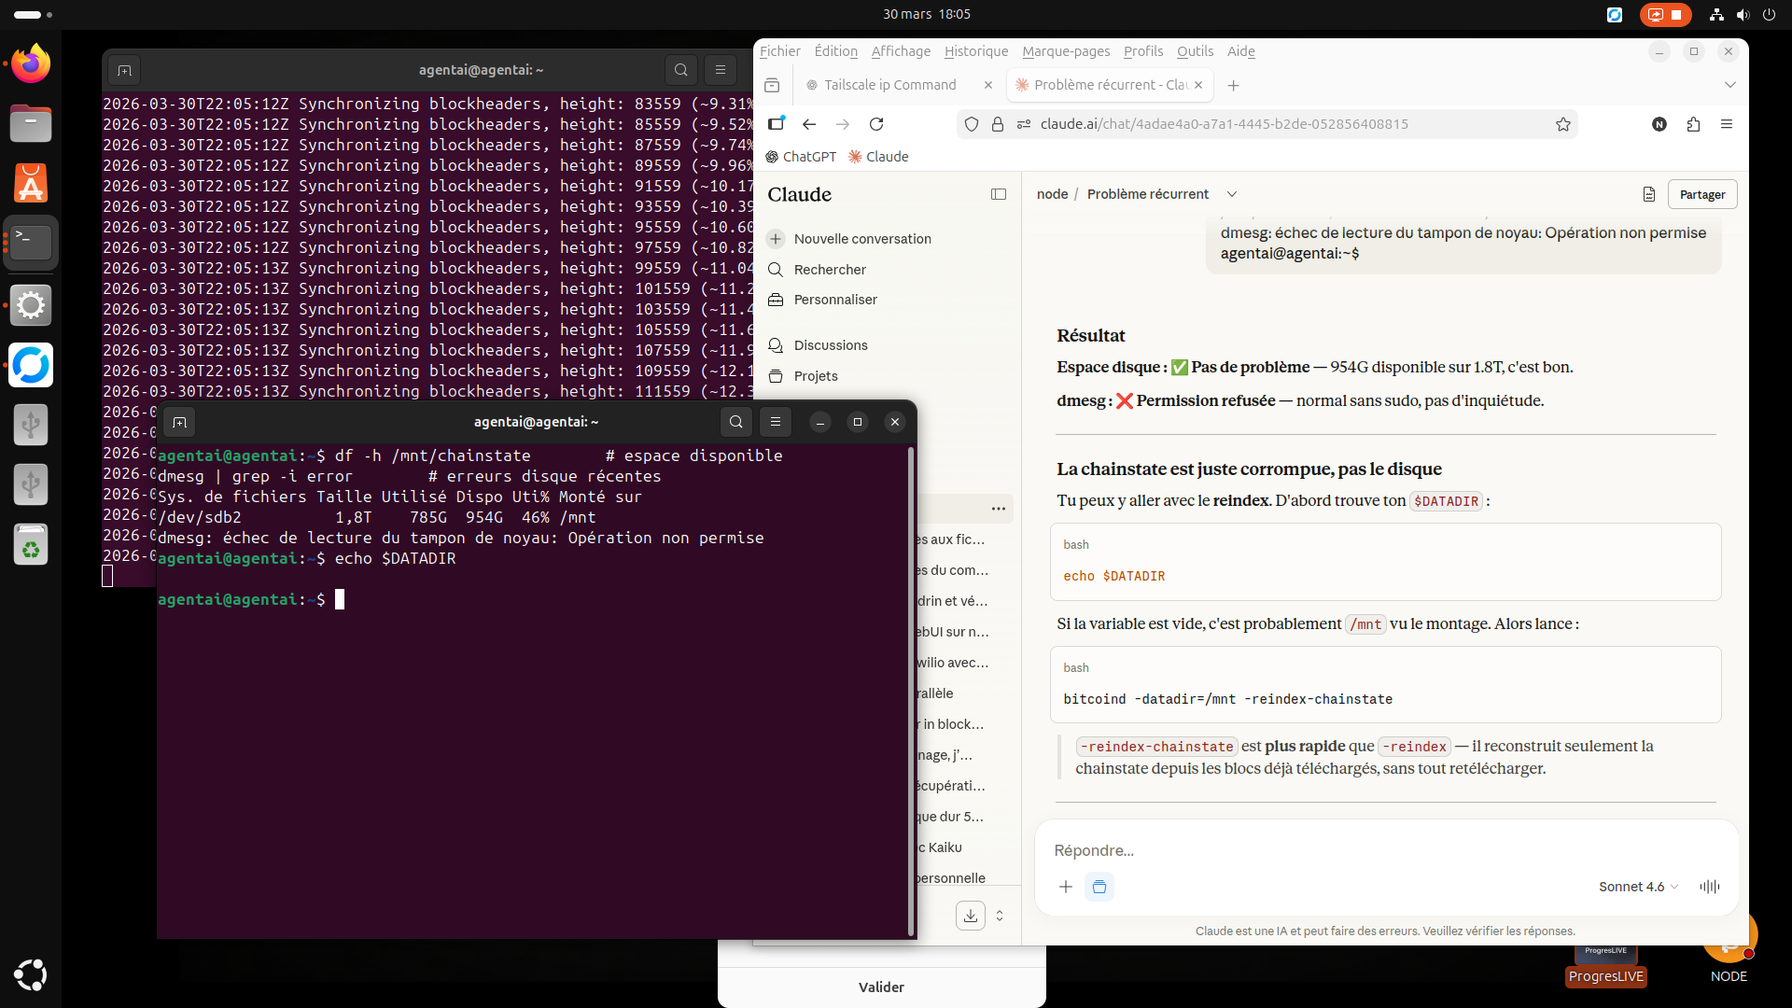This screenshot has height=1008, width=1792.
Task: Switch to Tailscale ip Command tab
Action: click(889, 85)
